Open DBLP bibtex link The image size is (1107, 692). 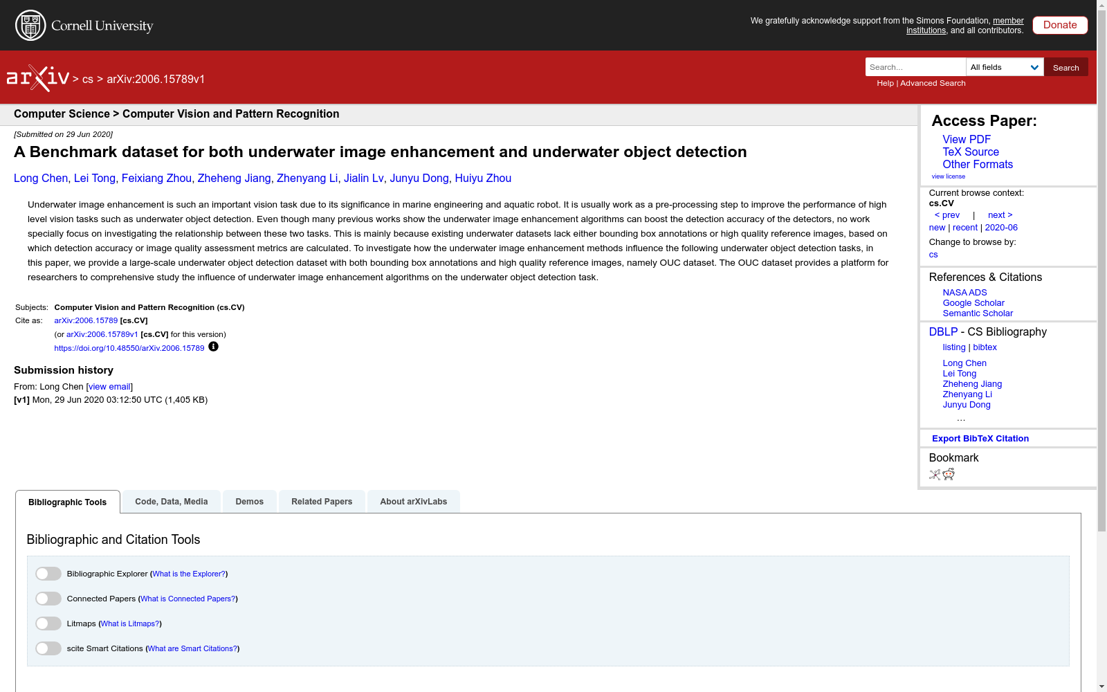pyautogui.click(x=985, y=347)
